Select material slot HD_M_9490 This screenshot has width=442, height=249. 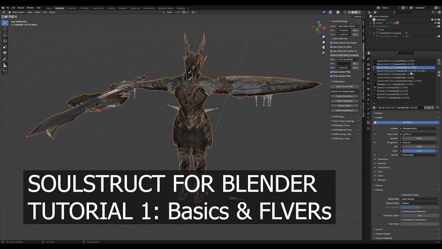click(x=404, y=74)
